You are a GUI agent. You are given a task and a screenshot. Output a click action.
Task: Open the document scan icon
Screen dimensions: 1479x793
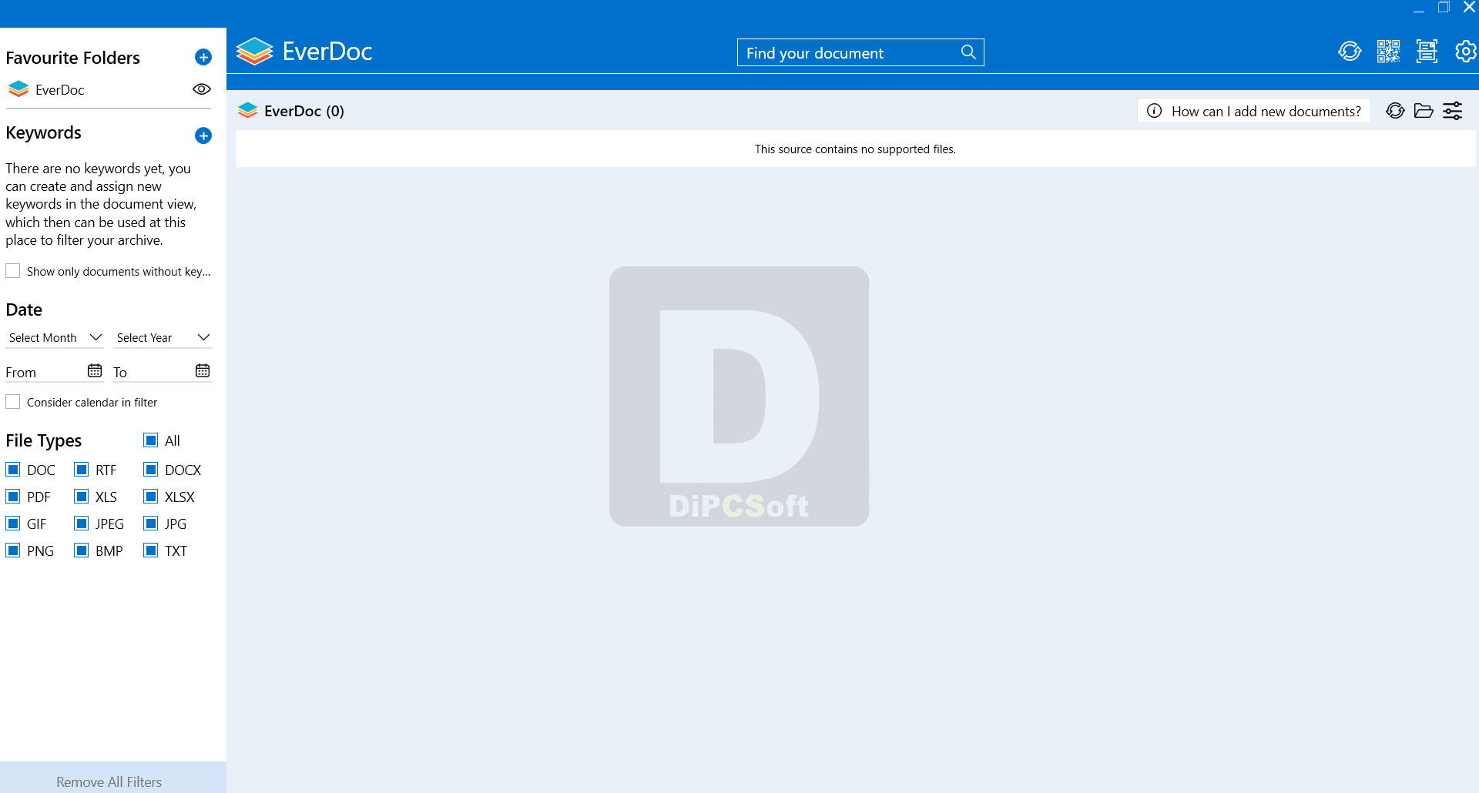pyautogui.click(x=1427, y=52)
